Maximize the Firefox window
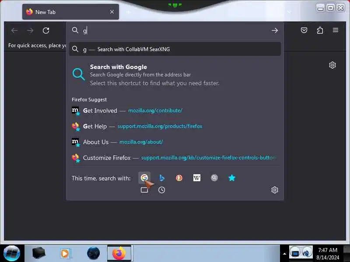 [331, 8]
